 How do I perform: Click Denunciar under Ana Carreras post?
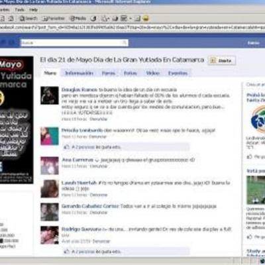pyautogui.click(x=99, y=166)
